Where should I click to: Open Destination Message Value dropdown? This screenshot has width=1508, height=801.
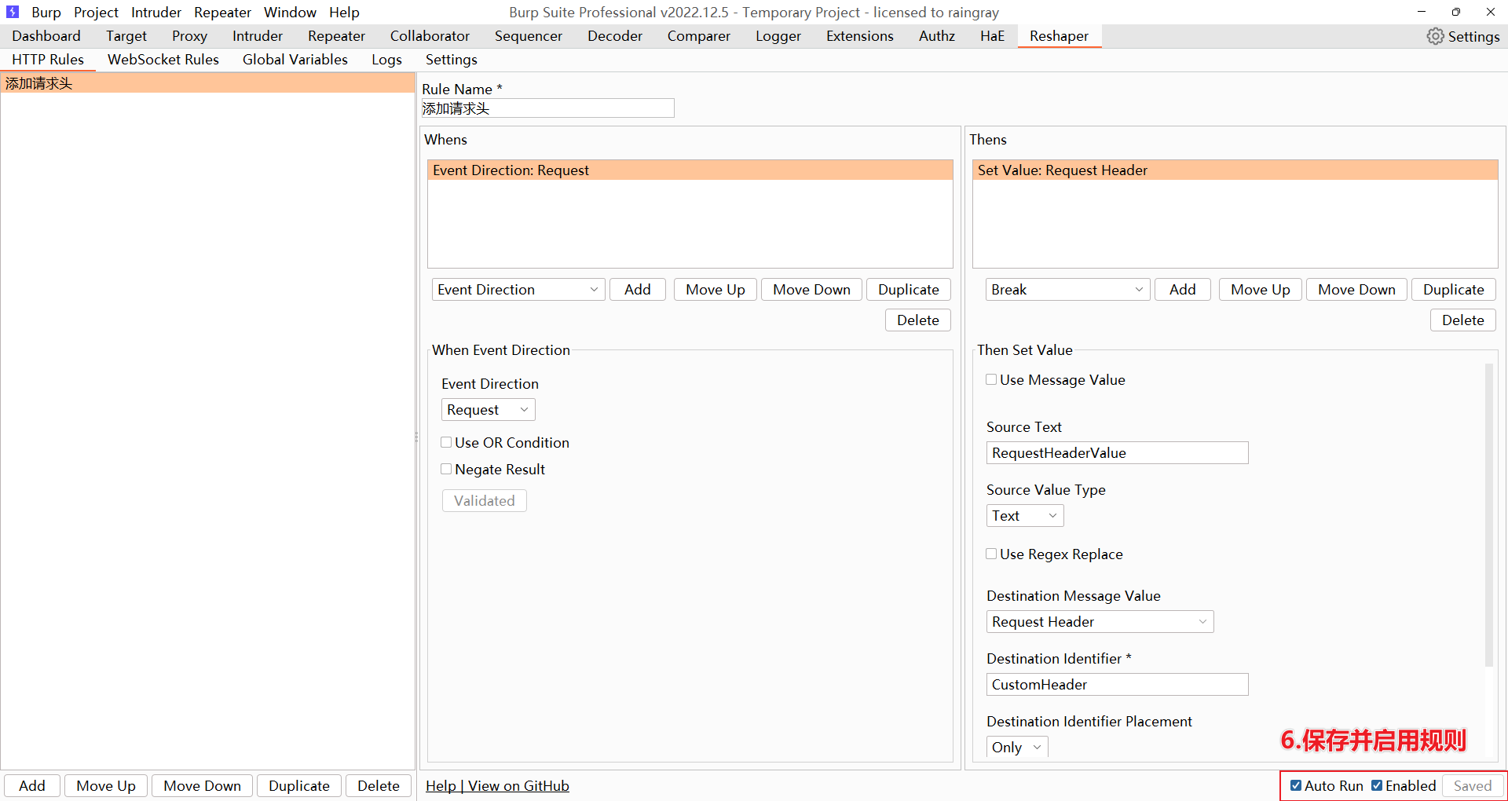[1100, 622]
